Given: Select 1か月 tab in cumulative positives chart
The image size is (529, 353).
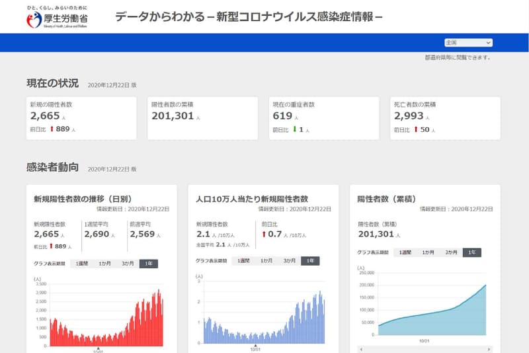Looking at the screenshot, I should [428, 252].
